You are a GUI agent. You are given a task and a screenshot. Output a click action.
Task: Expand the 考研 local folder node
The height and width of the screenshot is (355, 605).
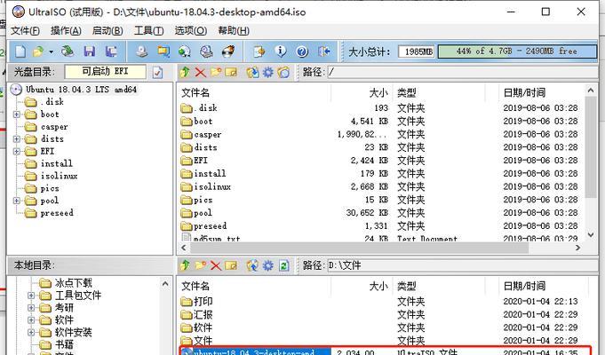coord(31,308)
